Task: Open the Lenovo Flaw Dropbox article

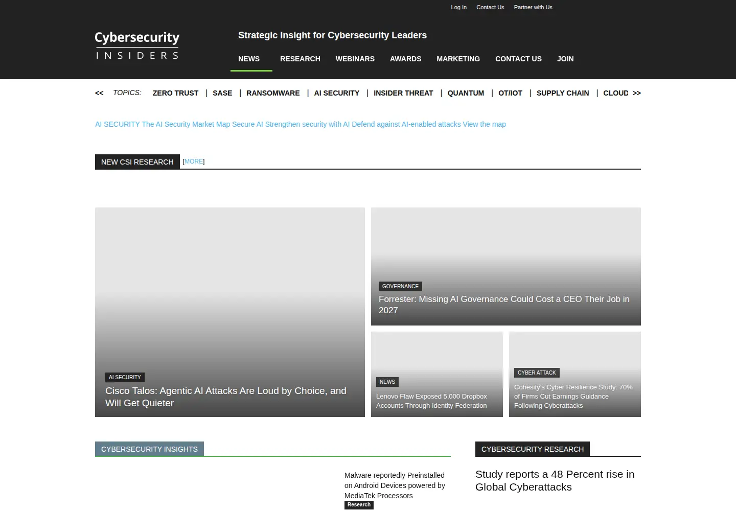Action: click(x=431, y=401)
